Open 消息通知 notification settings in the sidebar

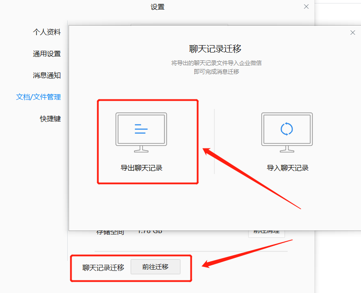47,75
